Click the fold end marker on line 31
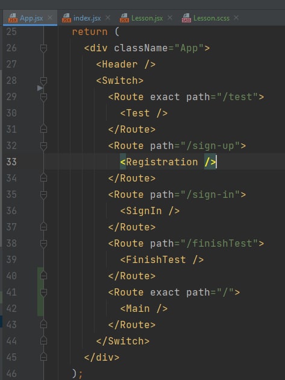This screenshot has width=285, height=380. click(43, 129)
